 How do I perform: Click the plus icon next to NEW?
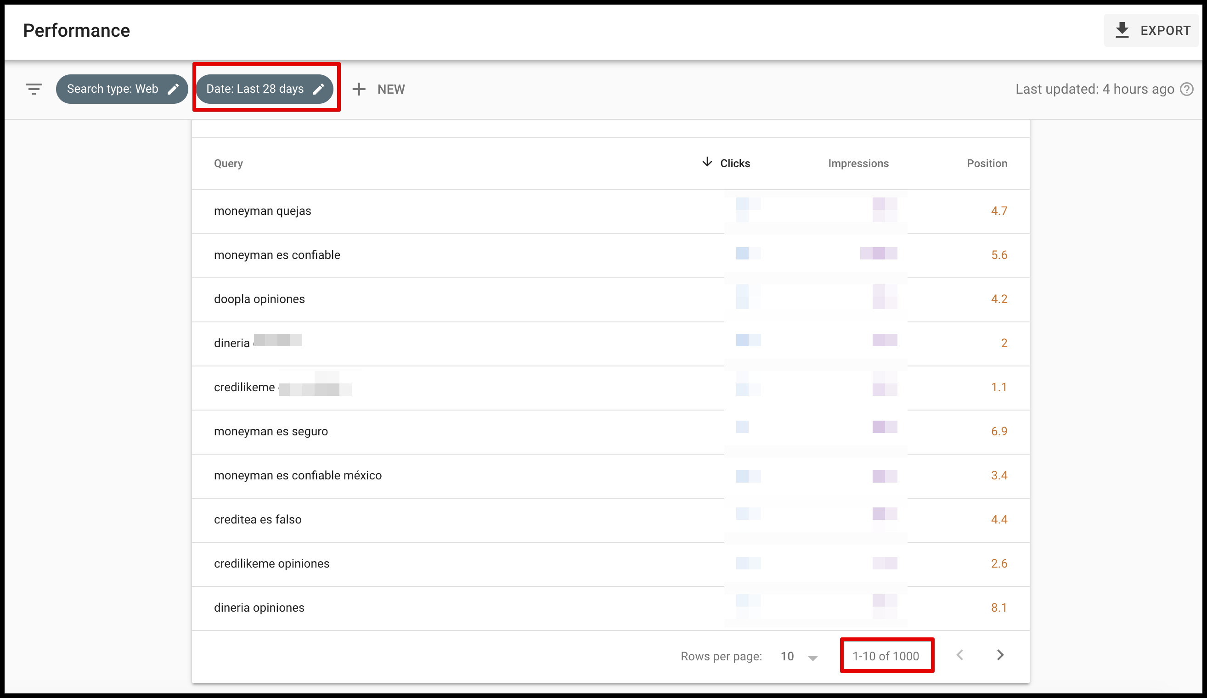click(x=359, y=89)
